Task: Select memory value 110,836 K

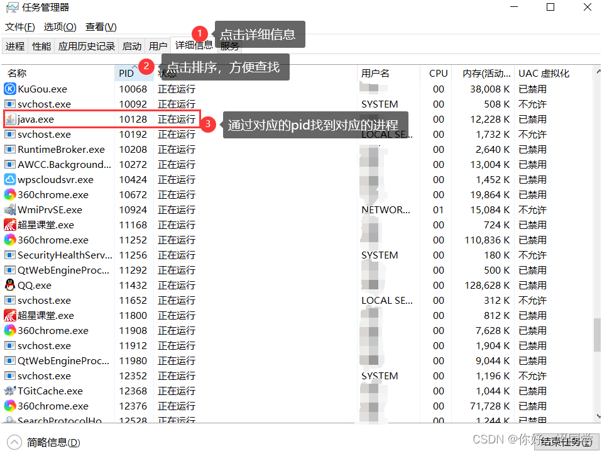Action: click(x=487, y=240)
